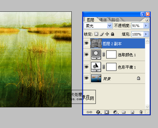Toggle lock transparent pixels icon
158x128 pixels.
tap(96, 34)
